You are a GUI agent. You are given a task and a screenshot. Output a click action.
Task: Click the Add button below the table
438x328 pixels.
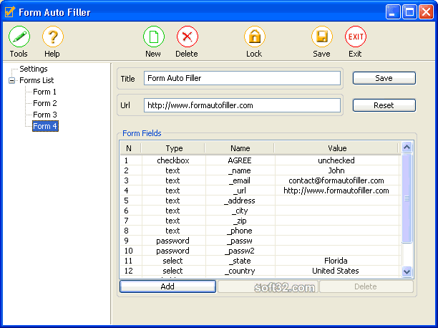(167, 286)
